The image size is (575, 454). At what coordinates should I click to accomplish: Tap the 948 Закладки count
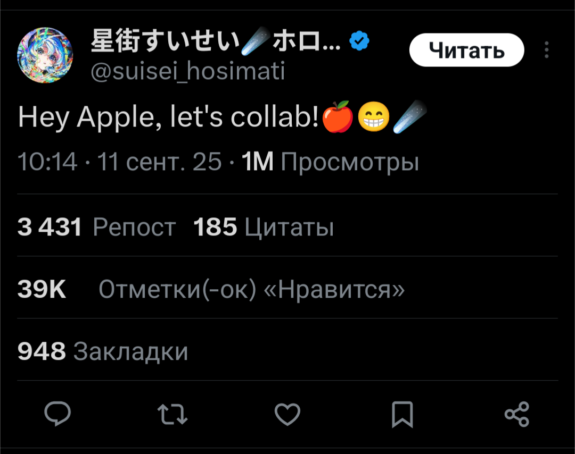coord(103,351)
